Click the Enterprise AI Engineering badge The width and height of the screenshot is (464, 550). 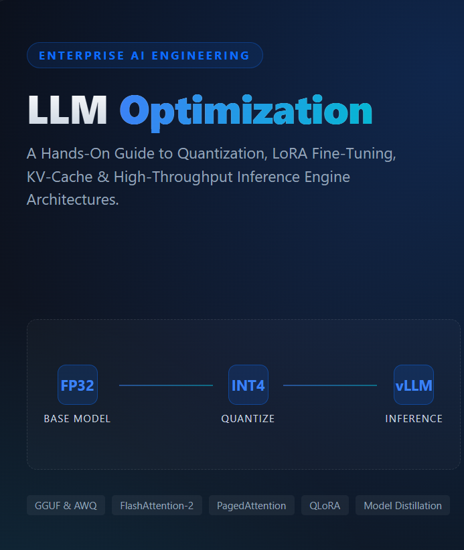pyautogui.click(x=145, y=55)
